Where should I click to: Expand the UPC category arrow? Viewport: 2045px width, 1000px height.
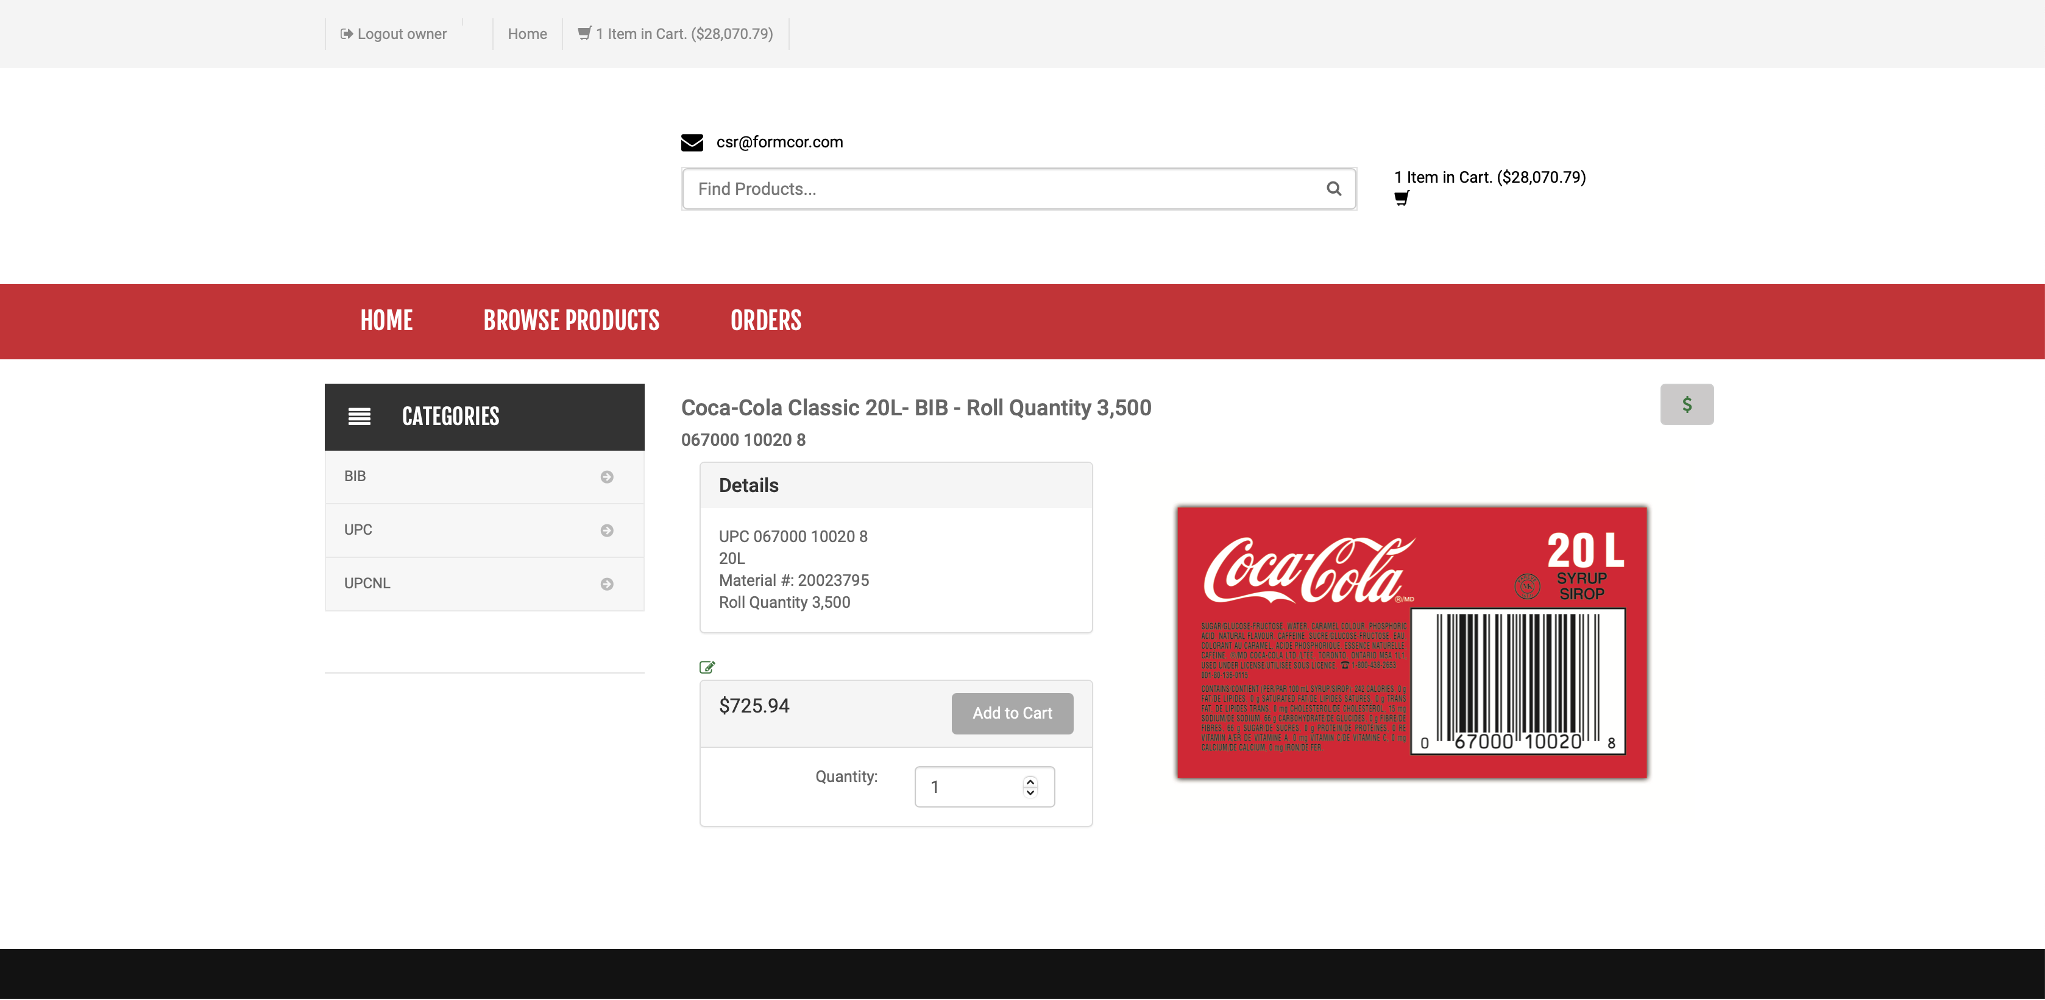pos(606,531)
